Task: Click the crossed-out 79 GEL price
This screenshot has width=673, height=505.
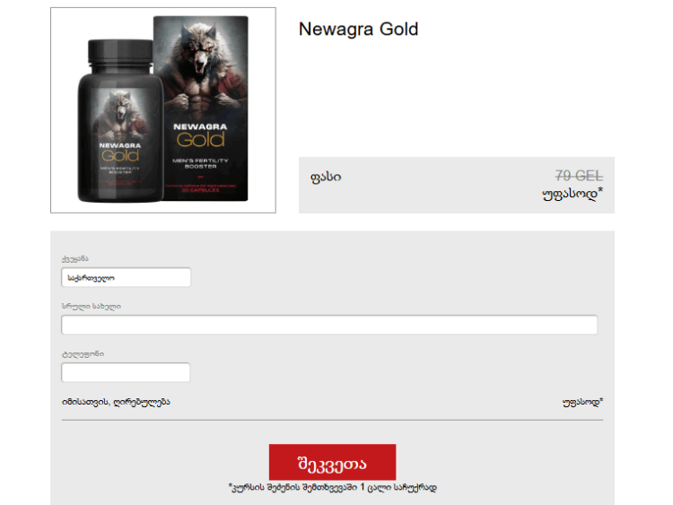Action: coord(578,176)
